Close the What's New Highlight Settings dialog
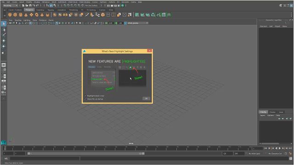294x165 pixels. pos(149,51)
